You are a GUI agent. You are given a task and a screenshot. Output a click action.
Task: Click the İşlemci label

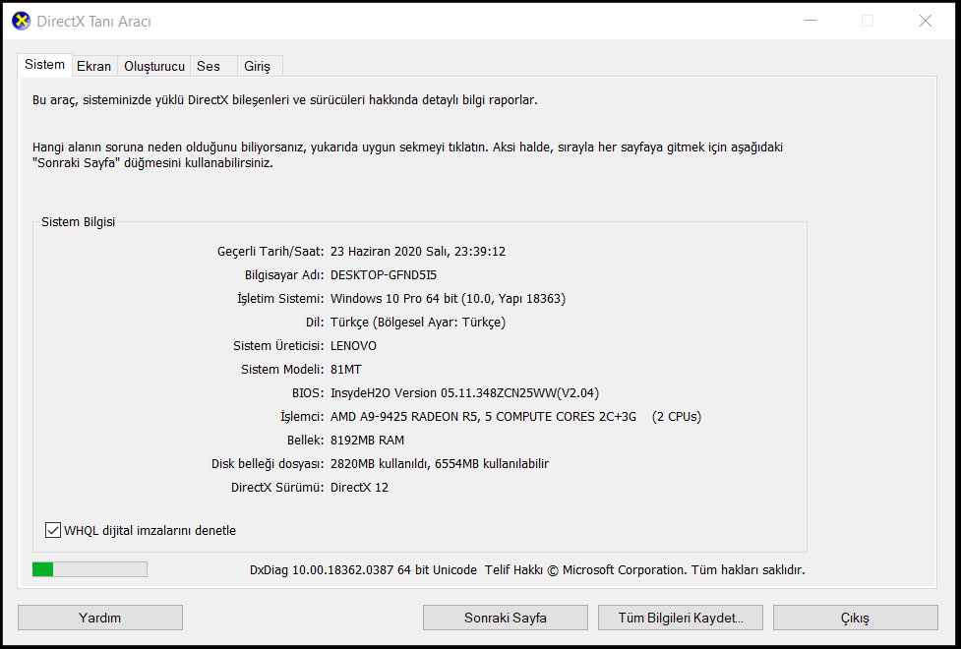coord(302,417)
